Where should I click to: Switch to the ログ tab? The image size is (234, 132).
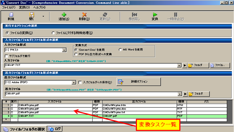55,129
